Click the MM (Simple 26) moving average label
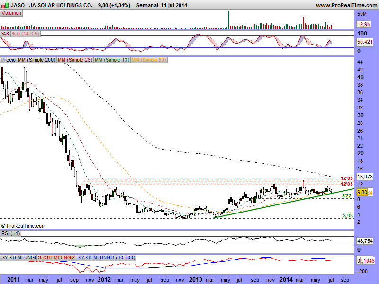379x284 pixels. [x=75, y=60]
